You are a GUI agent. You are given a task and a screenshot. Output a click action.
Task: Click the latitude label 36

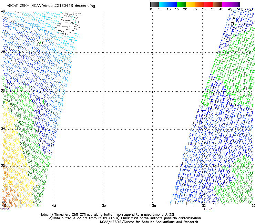[3, 90]
